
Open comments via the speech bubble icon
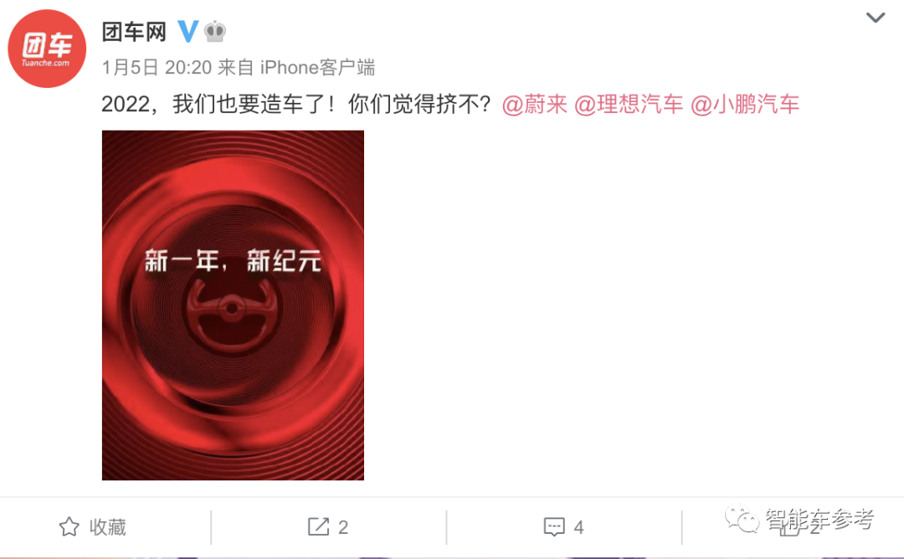coord(554,526)
